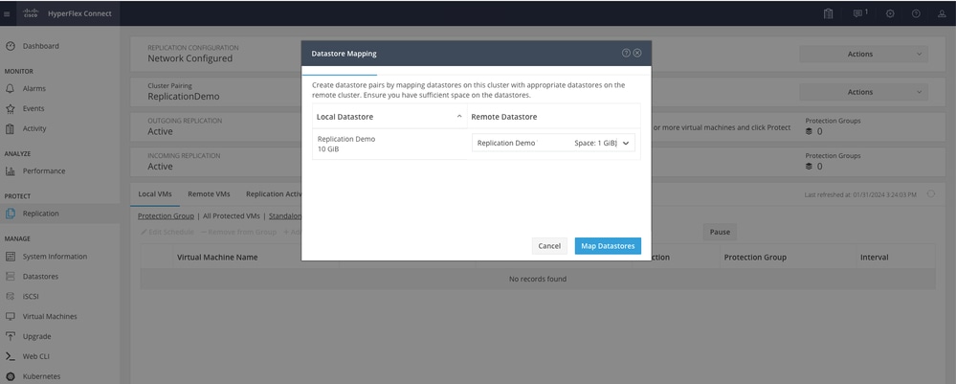956x384 pixels.
Task: Open the help icon in top bar
Action: click(x=916, y=13)
